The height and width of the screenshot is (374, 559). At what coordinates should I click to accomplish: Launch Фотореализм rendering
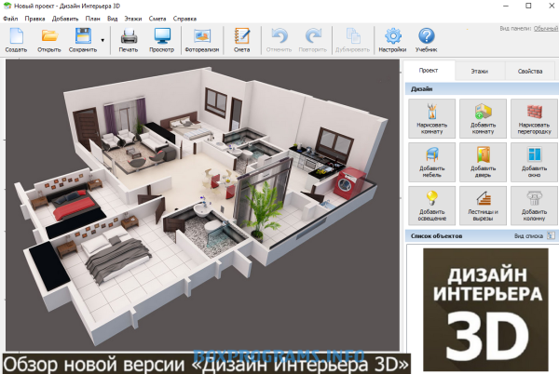click(202, 40)
